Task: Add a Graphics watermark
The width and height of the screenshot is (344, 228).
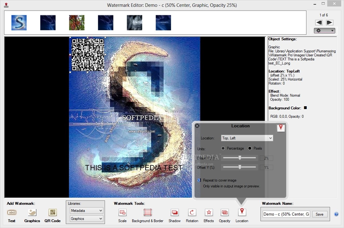Action: (32, 213)
